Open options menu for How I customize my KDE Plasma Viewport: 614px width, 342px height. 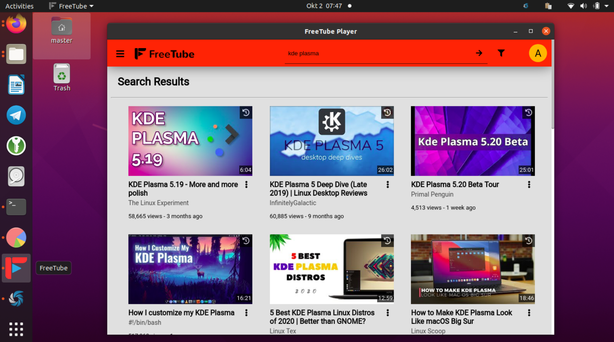(x=246, y=313)
